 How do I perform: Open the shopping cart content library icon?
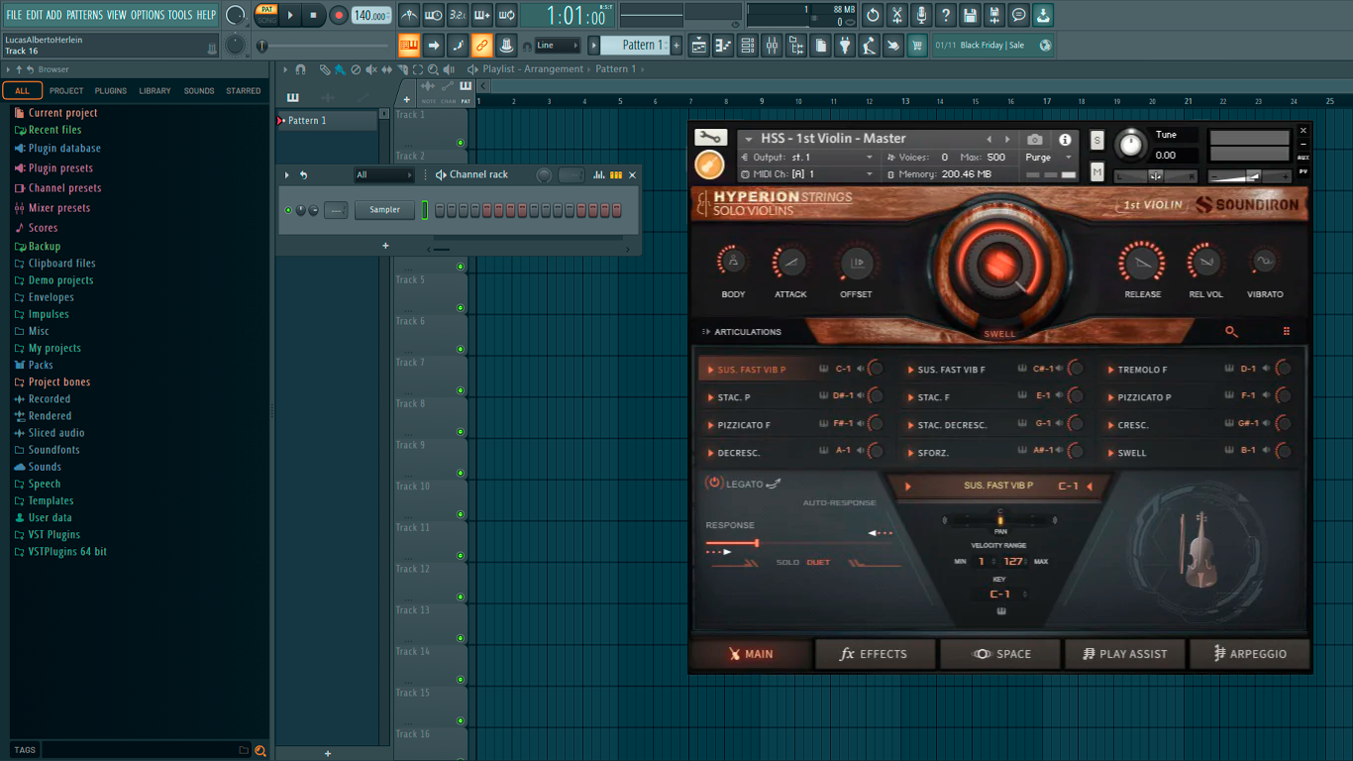coord(917,45)
